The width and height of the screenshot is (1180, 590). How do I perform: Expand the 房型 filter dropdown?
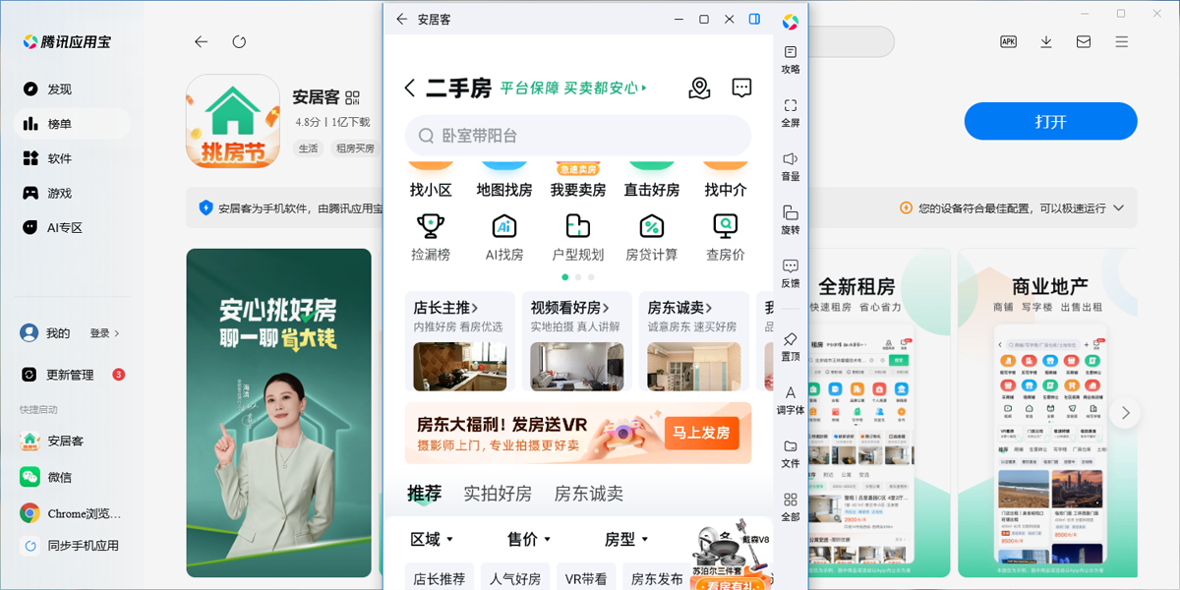[x=626, y=539]
